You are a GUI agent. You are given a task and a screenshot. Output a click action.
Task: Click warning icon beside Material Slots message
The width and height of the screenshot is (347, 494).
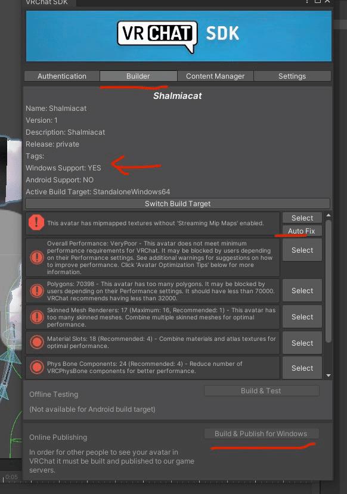[37, 342]
